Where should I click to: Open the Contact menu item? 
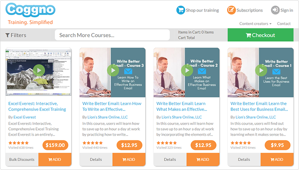pyautogui.click(x=284, y=24)
